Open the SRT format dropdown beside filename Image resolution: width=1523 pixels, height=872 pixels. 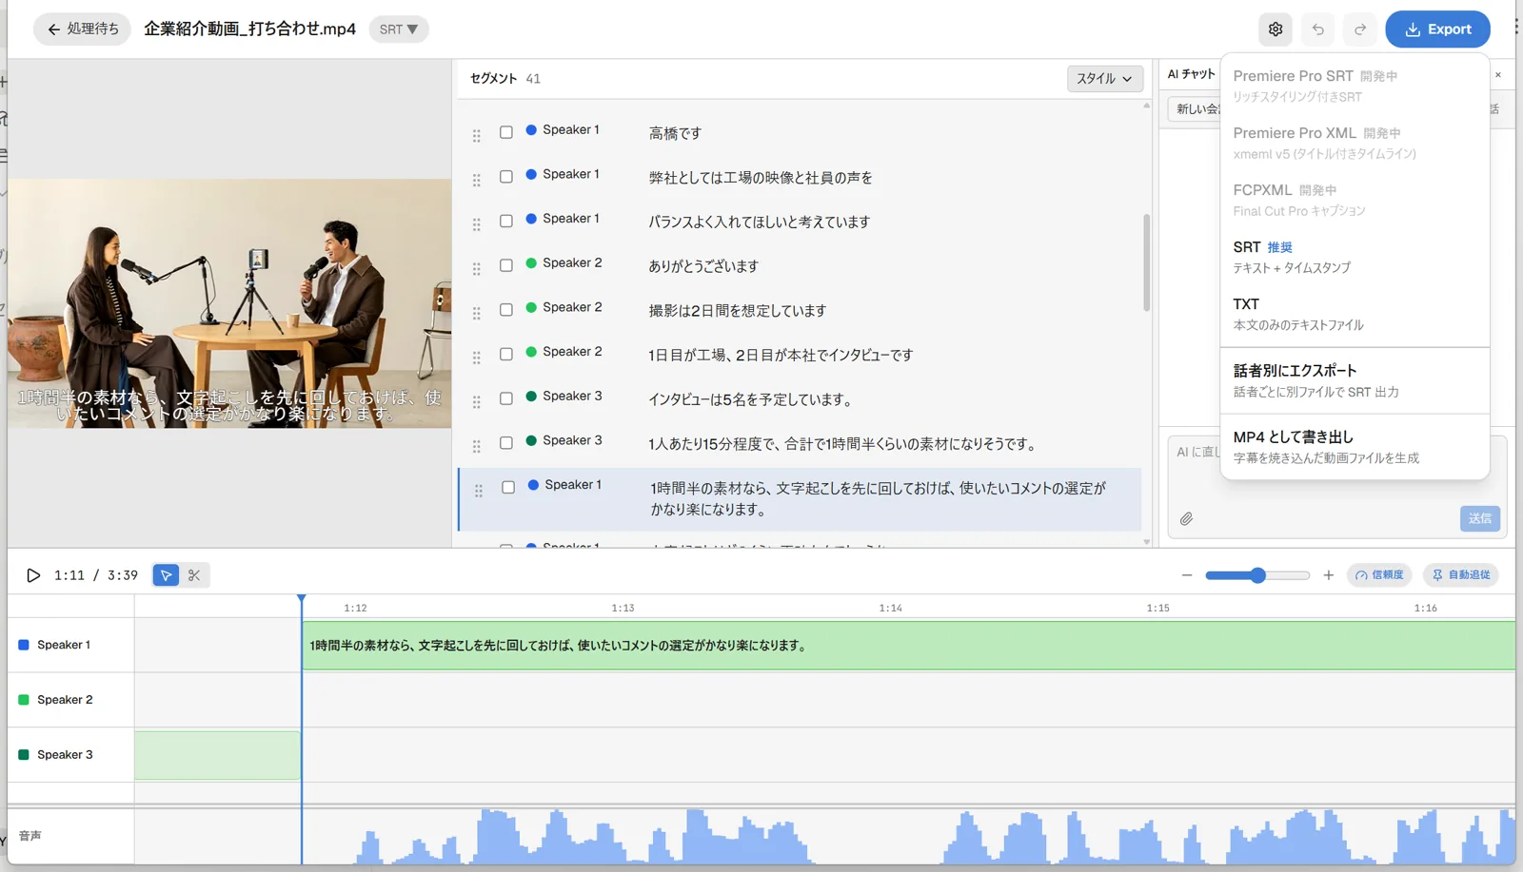[399, 29]
